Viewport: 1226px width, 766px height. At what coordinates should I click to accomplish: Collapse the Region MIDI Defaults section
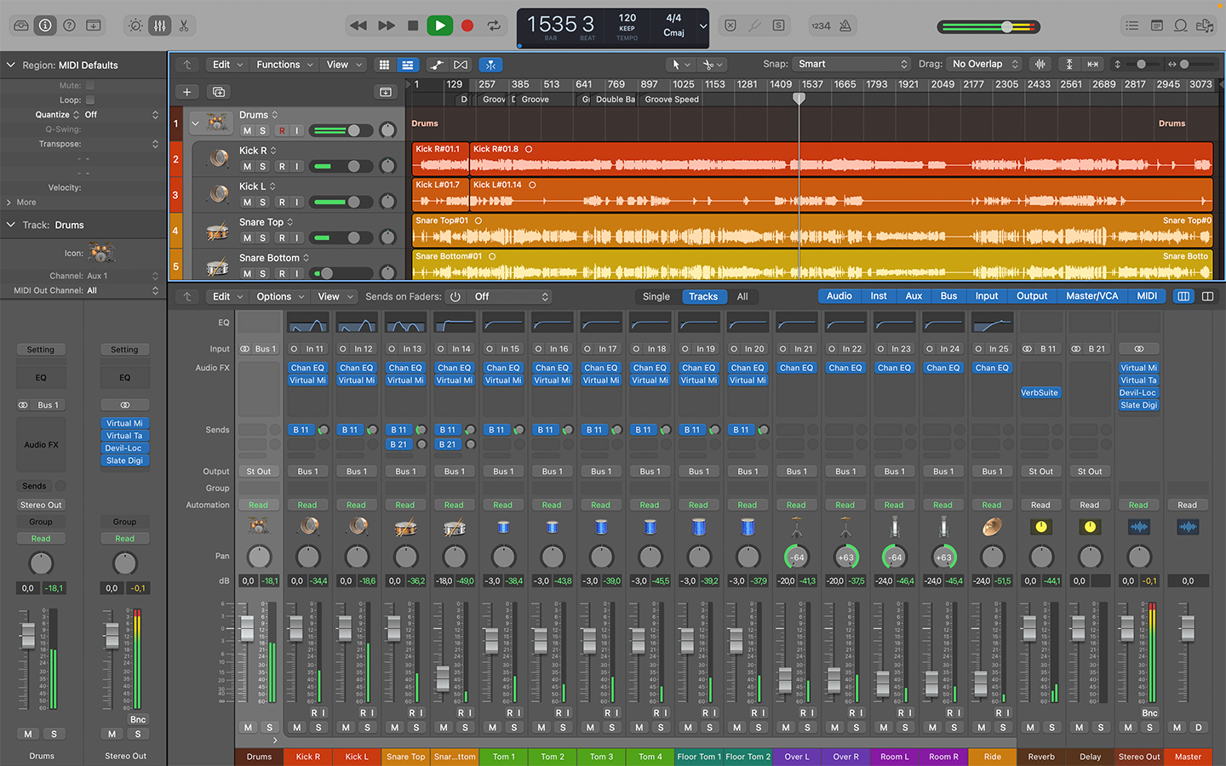click(11, 65)
